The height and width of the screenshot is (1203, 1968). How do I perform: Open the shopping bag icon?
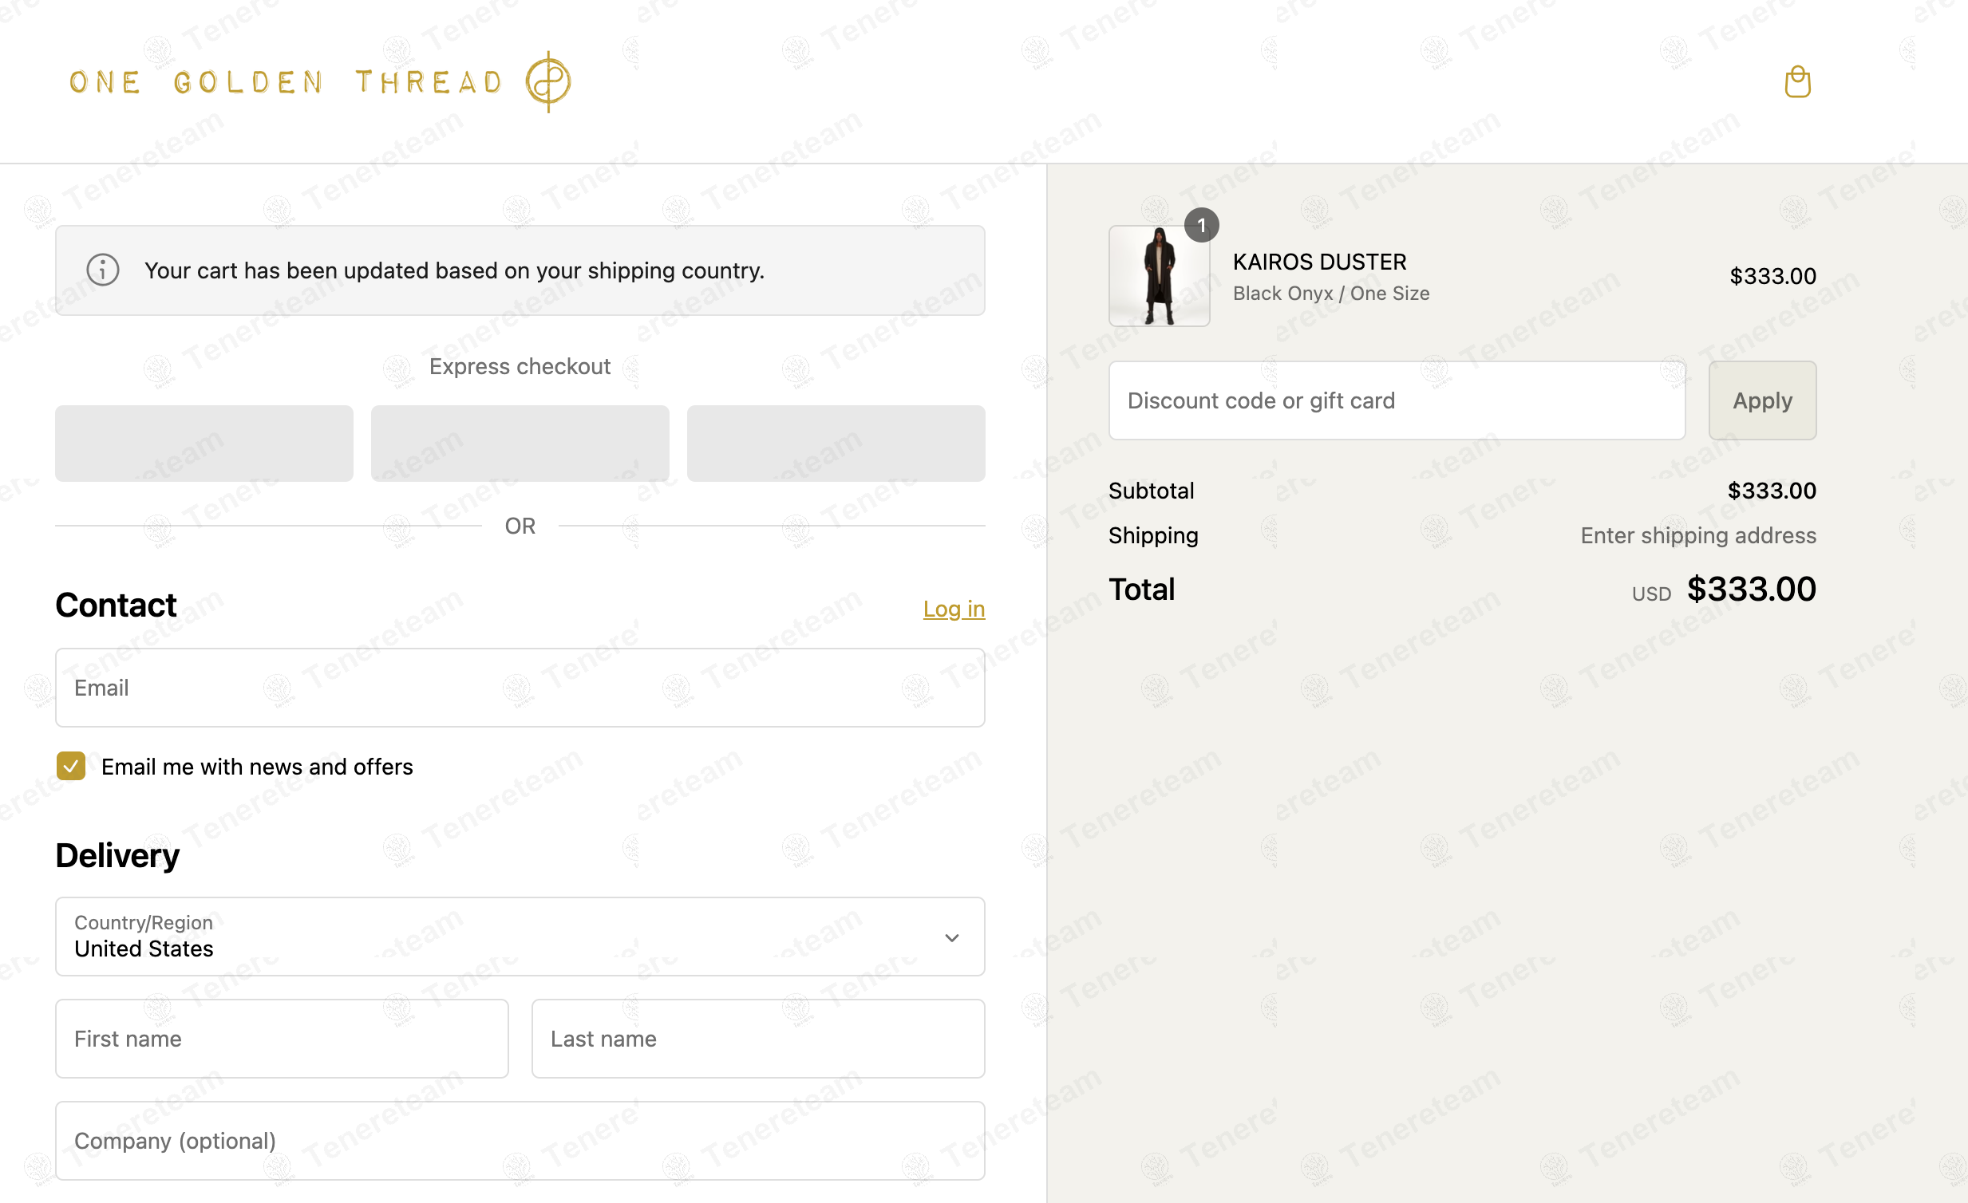pyautogui.click(x=1797, y=82)
